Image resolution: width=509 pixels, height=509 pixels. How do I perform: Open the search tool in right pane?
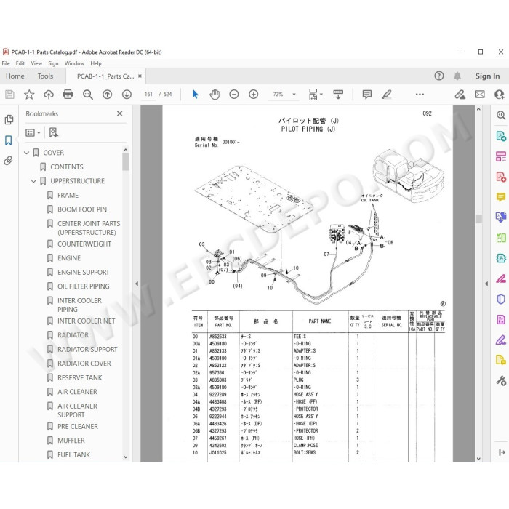501,115
